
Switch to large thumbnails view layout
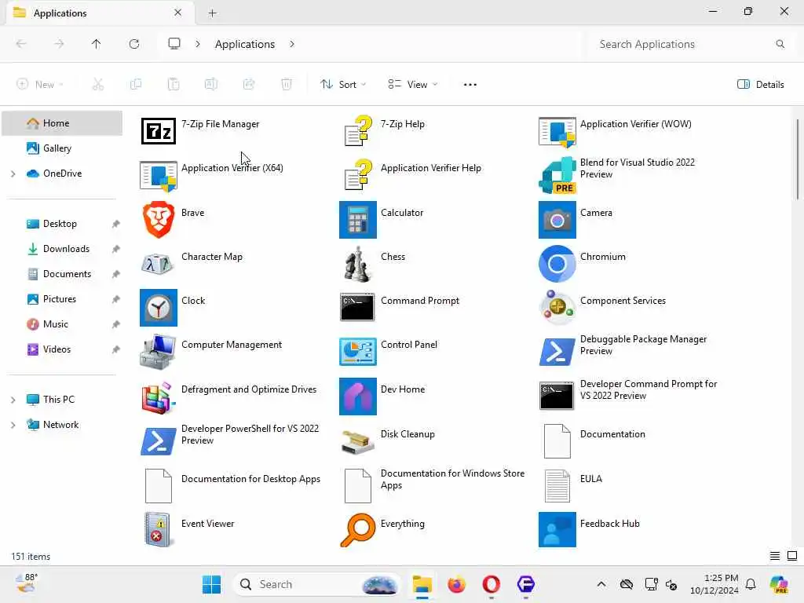point(792,556)
